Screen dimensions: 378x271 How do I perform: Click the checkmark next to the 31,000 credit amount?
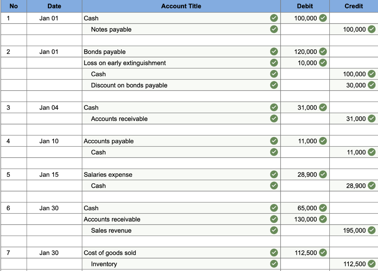(372, 119)
